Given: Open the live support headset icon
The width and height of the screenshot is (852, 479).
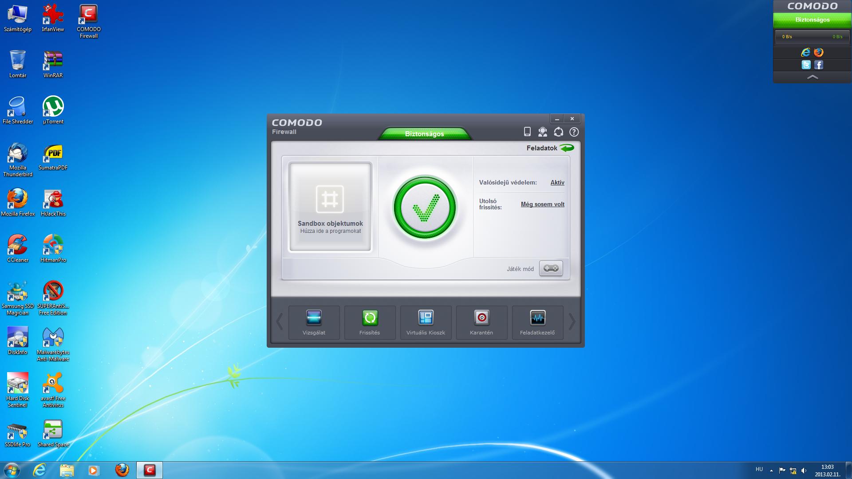Looking at the screenshot, I should tap(542, 132).
